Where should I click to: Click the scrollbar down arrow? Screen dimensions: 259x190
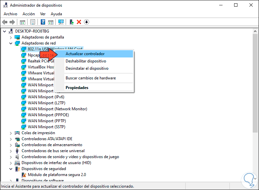pos(255,179)
